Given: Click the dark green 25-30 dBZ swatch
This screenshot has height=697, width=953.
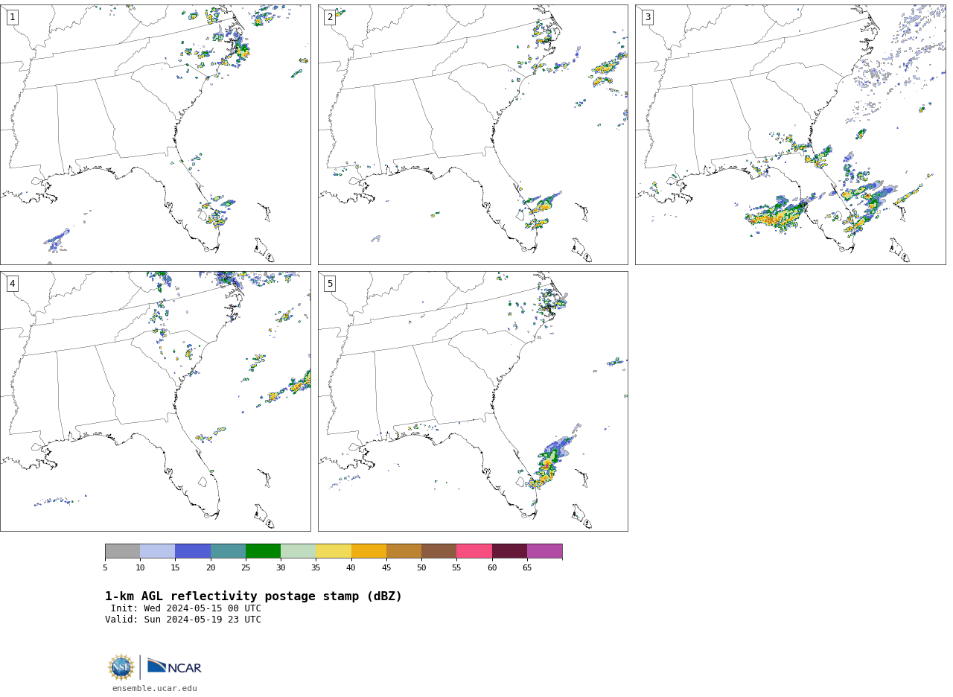Looking at the screenshot, I should (x=263, y=551).
